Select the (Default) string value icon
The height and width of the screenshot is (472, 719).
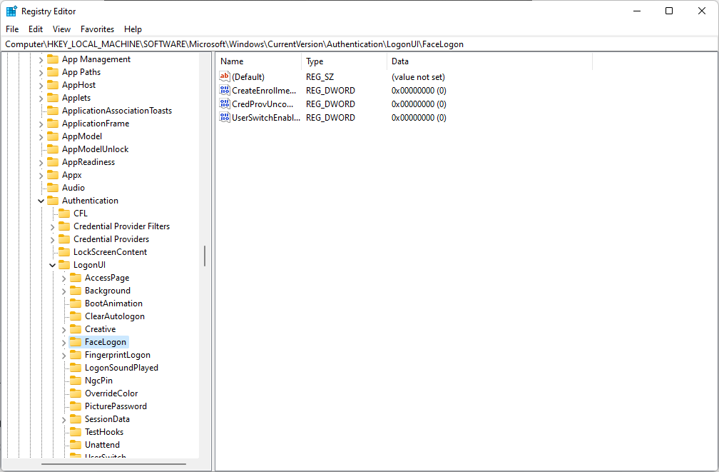point(225,77)
